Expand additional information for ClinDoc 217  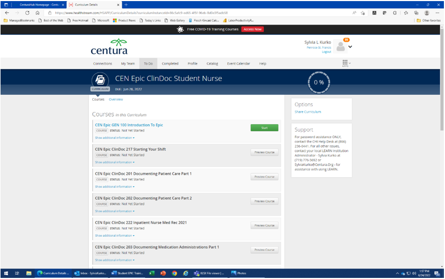[x=115, y=162]
